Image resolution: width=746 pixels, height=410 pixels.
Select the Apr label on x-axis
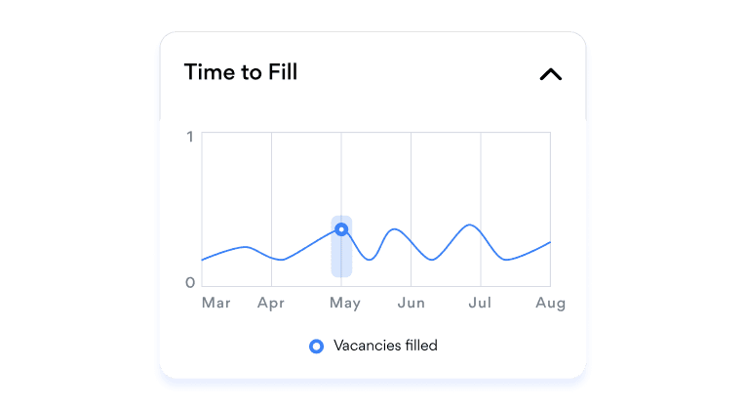[x=271, y=303]
